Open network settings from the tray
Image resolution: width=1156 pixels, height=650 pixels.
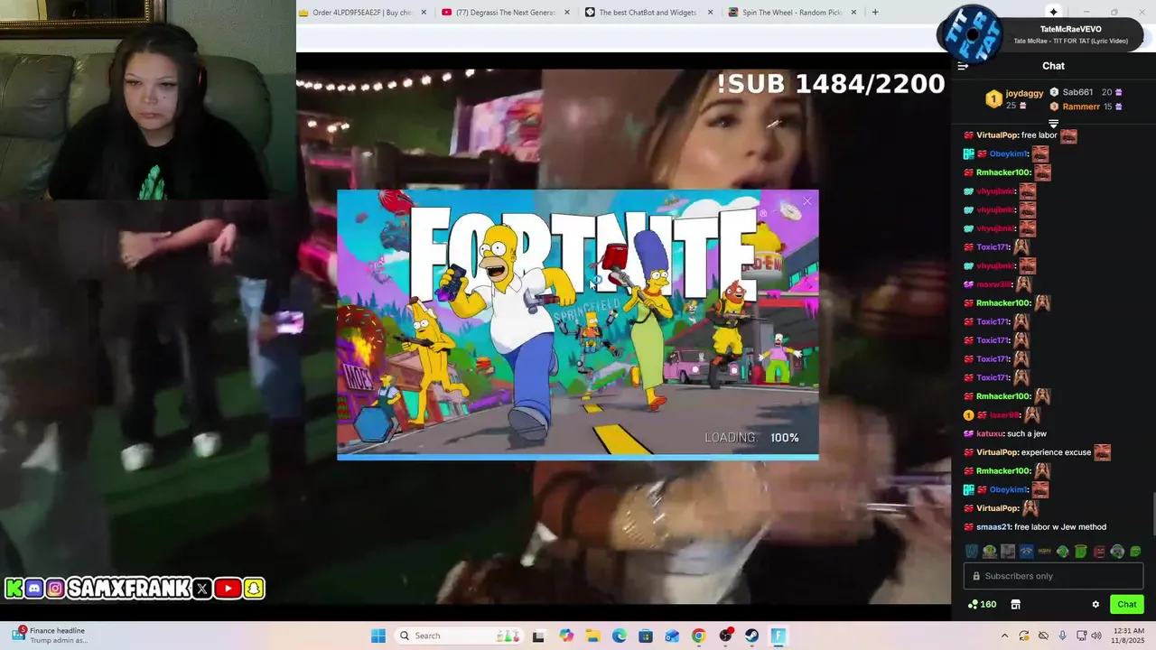pos(1081,636)
